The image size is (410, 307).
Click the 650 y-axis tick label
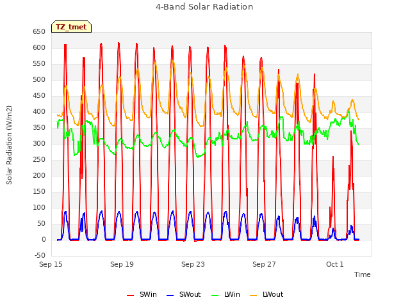tap(39, 32)
